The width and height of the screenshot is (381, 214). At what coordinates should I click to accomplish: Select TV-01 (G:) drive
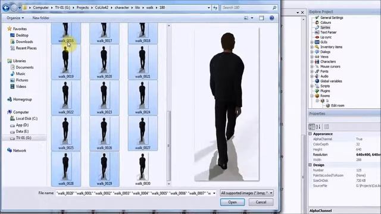point(23,138)
